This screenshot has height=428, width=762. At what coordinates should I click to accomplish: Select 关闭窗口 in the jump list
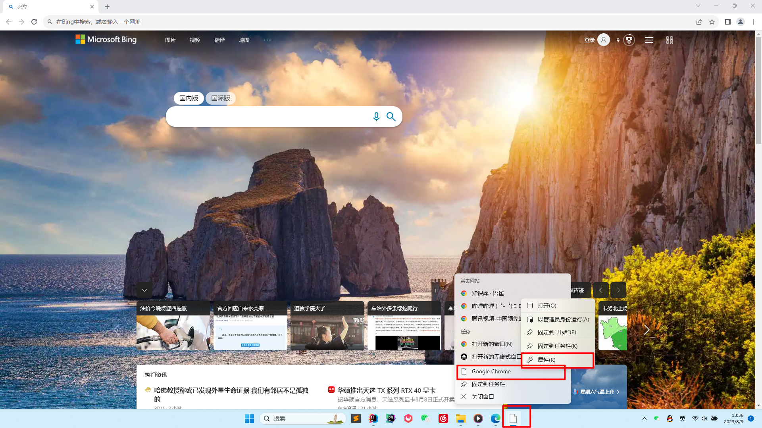pyautogui.click(x=513, y=397)
